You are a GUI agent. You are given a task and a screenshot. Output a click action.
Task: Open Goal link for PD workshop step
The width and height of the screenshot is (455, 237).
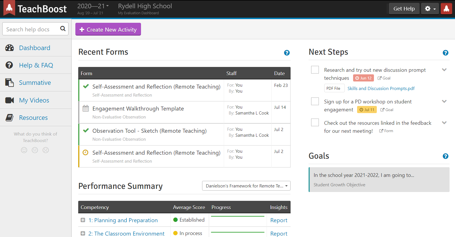coord(387,110)
